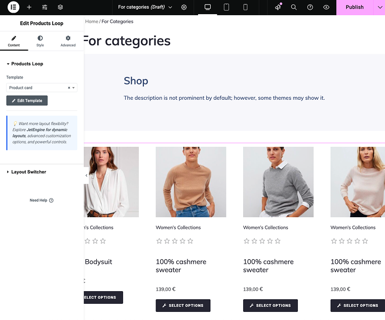
Task: Click the star rating under gray sweater
Action: click(262, 241)
